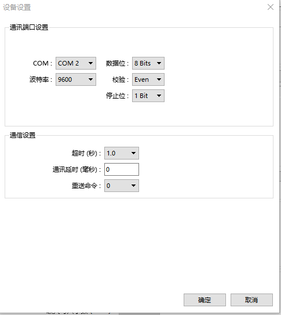
Task: Click the 通讯延时 (毫秒) input field
Action: click(122, 169)
